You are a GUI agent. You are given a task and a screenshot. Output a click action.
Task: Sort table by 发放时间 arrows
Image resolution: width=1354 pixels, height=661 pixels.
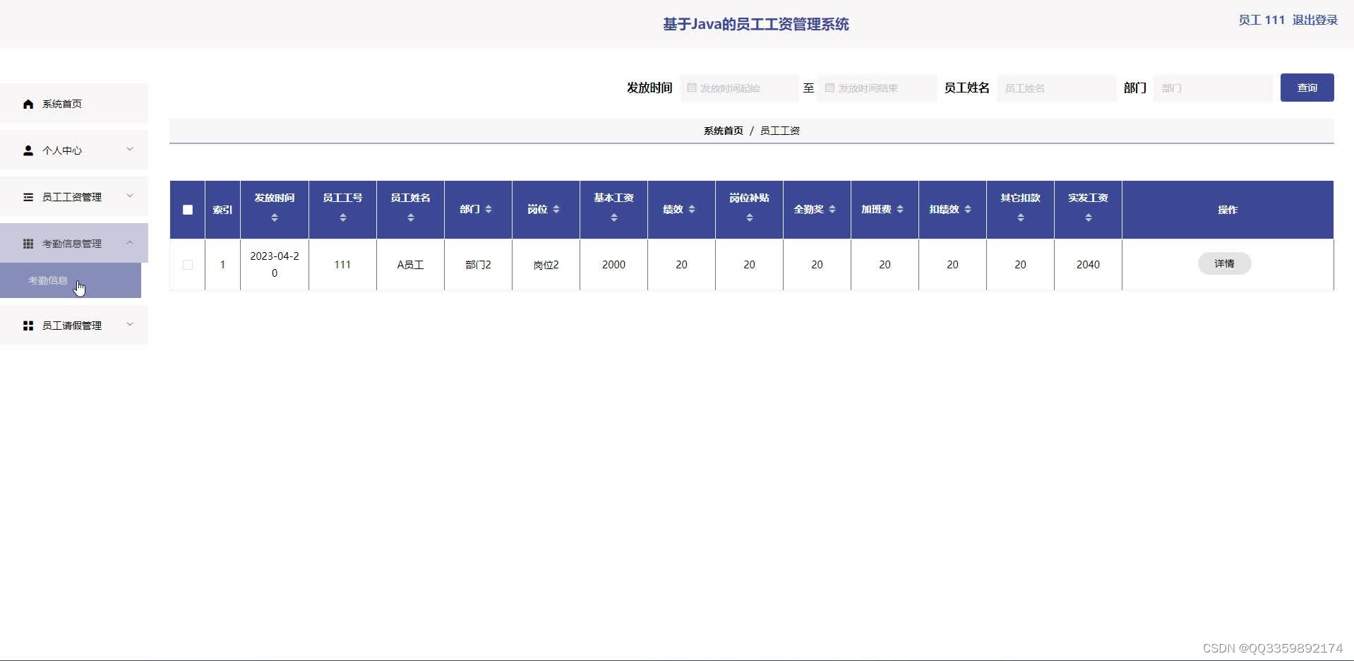[275, 218]
